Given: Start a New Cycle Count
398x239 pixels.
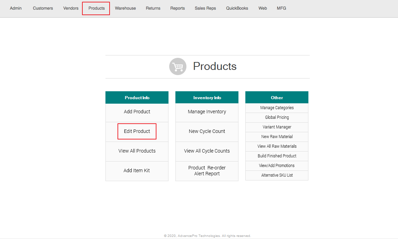Looking at the screenshot, I should [207, 131].
